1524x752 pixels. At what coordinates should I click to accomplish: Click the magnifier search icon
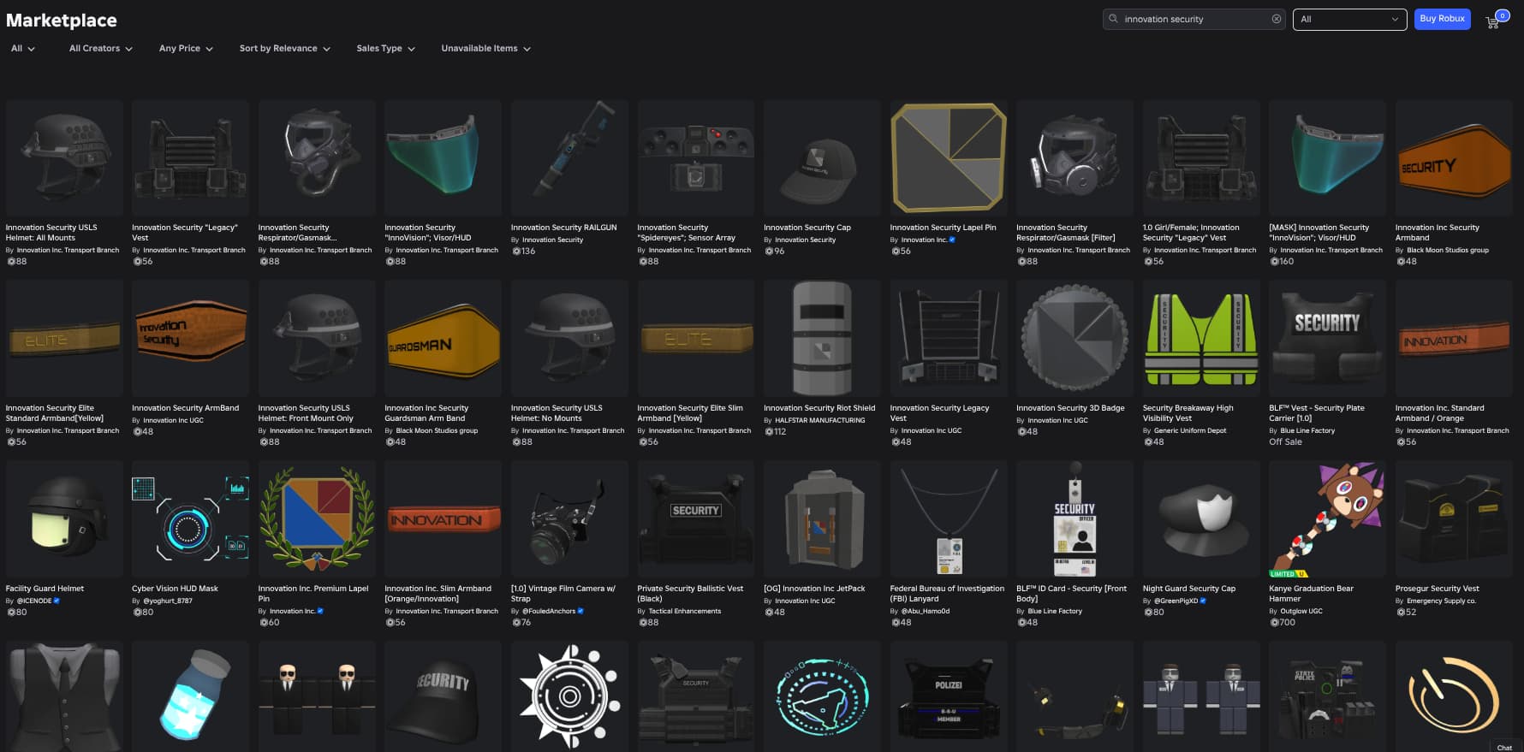(1113, 19)
